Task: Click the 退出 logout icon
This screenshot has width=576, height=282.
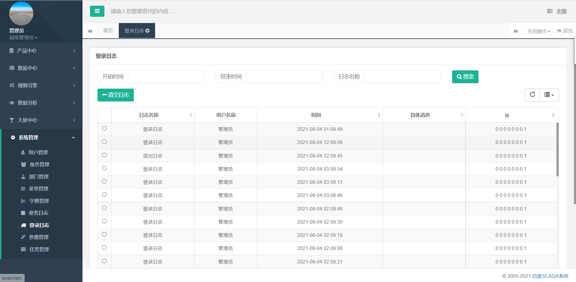Action: click(x=559, y=31)
